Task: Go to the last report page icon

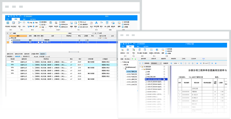Action: point(216,63)
